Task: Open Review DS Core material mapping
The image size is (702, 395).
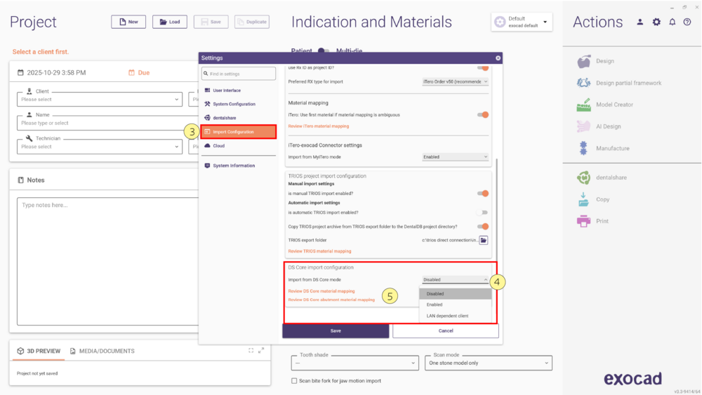Action: click(x=321, y=291)
